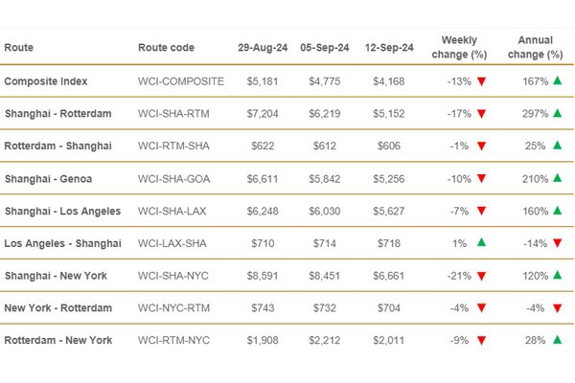
Task: Click the 12-Sep-24 column header
Action: 388,47
